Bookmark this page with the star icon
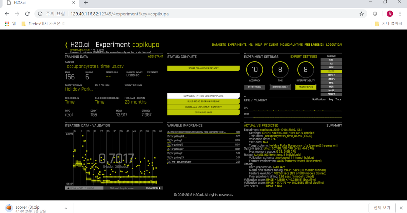 [x=362, y=14]
